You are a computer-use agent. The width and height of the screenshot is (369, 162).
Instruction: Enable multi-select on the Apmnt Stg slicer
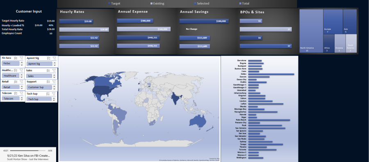tap(49, 58)
